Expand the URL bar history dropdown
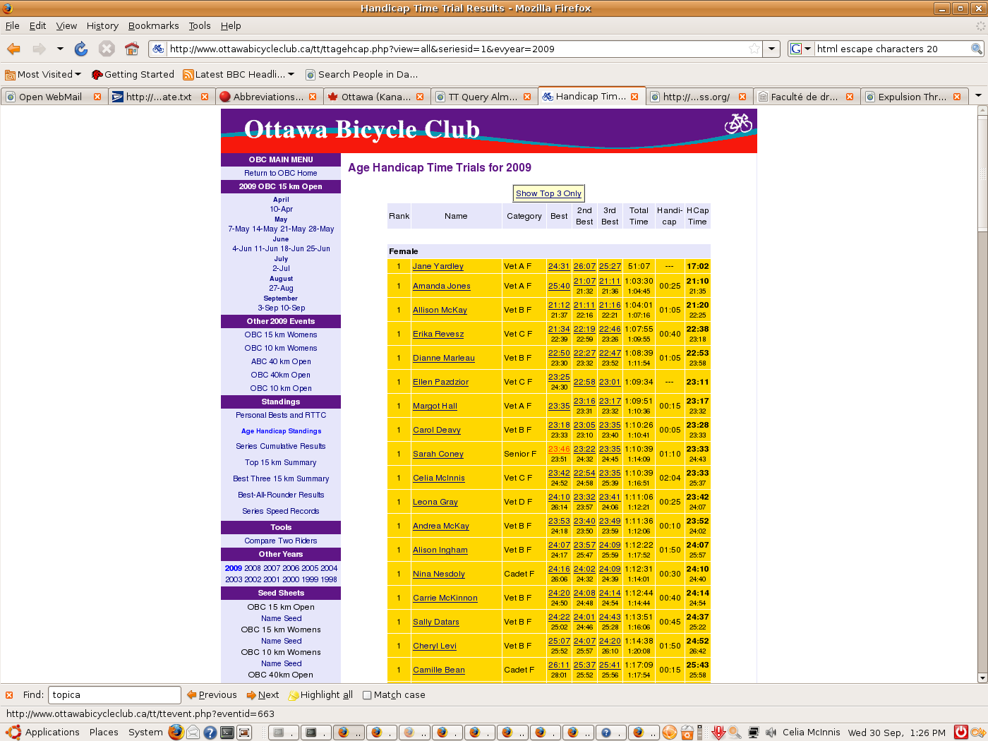 [x=772, y=49]
